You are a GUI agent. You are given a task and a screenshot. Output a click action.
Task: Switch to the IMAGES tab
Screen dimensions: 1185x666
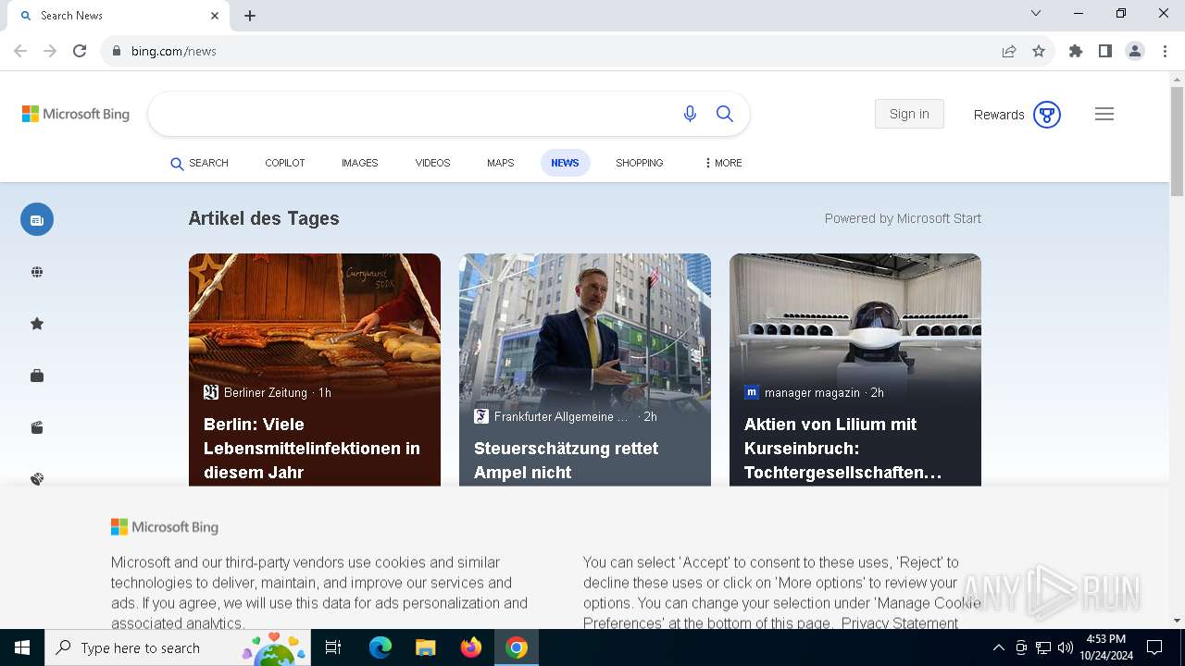360,163
